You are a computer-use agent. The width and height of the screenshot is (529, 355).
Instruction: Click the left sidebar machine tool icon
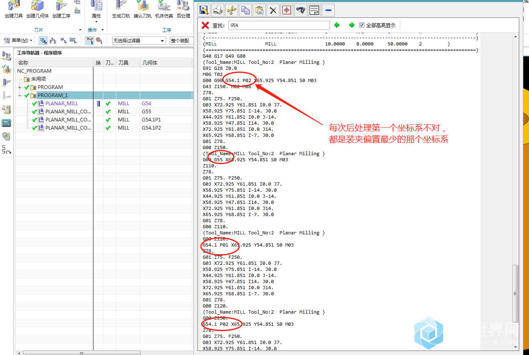point(7,110)
